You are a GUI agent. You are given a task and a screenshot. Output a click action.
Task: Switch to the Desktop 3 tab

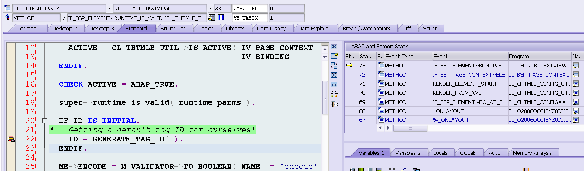102,28
